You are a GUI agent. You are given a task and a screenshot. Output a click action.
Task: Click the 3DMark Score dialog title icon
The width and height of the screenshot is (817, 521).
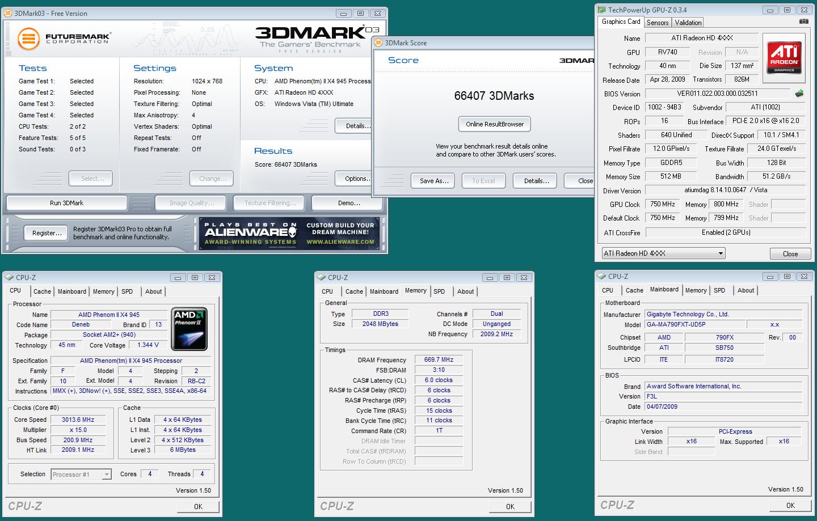point(379,43)
